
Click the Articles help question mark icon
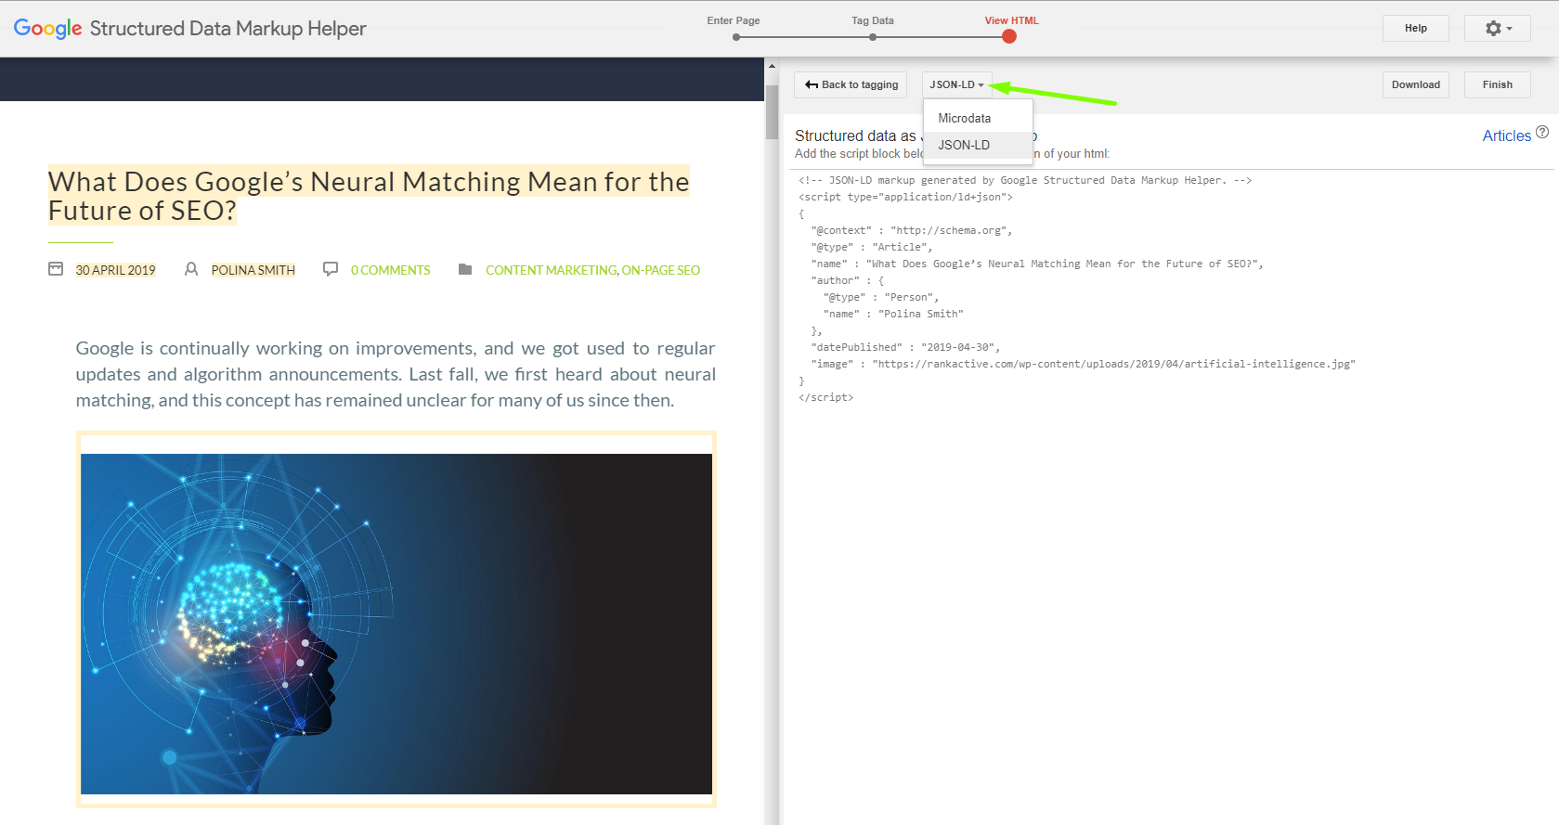(1542, 132)
